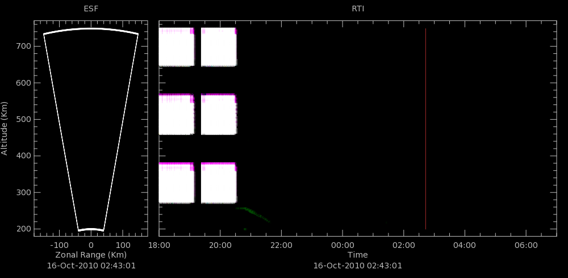Screen dimensions: 568x278
Task: Click the 400 altitude tick label
Action: (x=24, y=156)
